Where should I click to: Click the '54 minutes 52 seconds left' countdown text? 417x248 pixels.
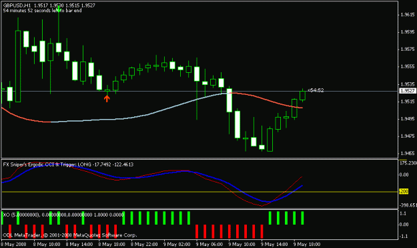(42, 11)
